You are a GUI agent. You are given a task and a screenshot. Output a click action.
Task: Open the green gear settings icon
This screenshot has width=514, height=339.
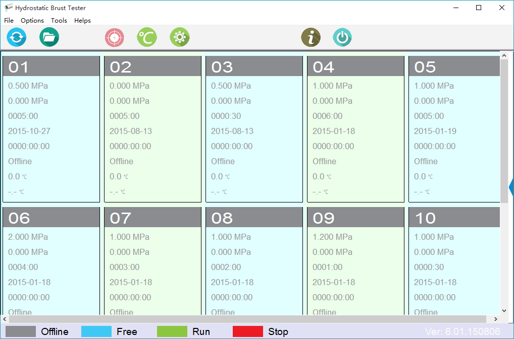pyautogui.click(x=179, y=38)
